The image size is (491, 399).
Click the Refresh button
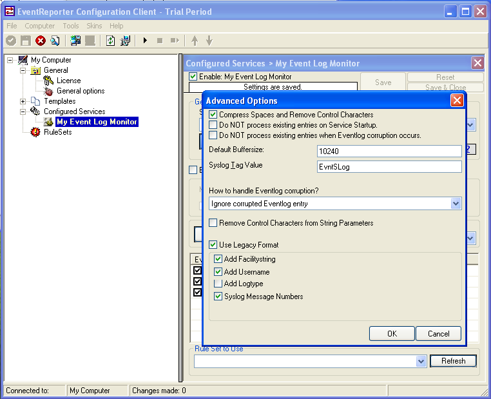click(x=453, y=361)
